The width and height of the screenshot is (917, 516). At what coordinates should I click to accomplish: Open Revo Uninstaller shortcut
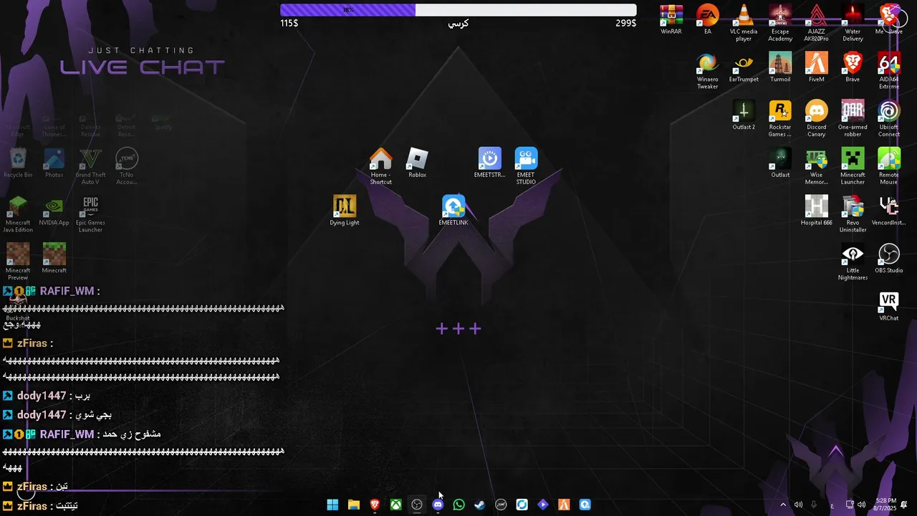coord(853,214)
